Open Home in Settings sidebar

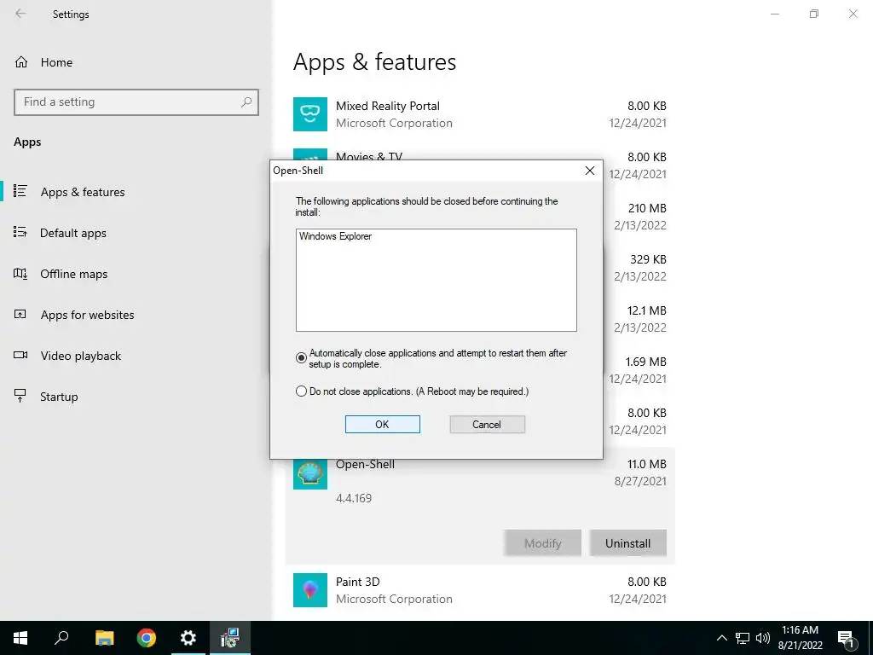point(56,62)
